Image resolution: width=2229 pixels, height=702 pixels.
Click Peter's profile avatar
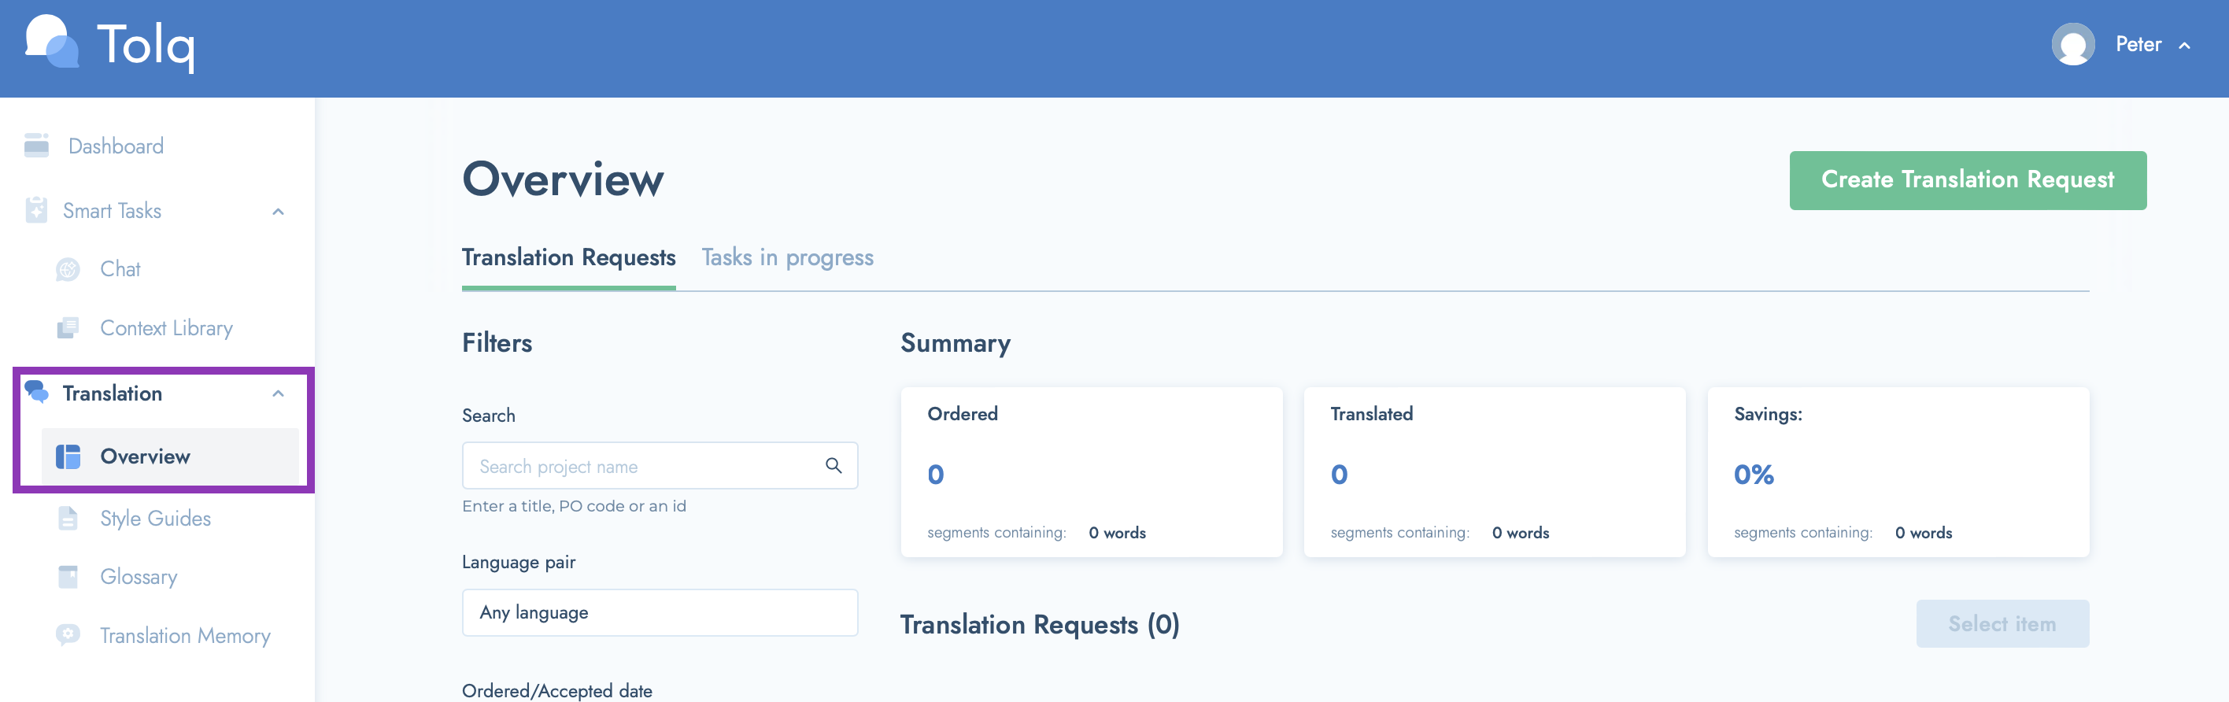(x=2072, y=44)
